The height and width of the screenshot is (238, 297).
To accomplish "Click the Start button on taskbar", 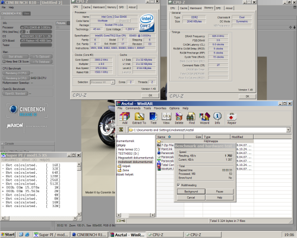I will point(8,234).
